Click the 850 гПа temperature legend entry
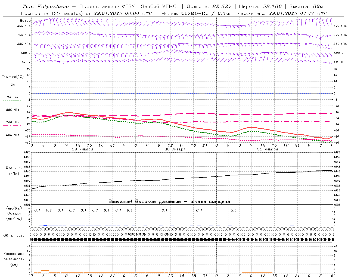Image resolution: width=348 pixels, height=278 pixels. point(13,110)
